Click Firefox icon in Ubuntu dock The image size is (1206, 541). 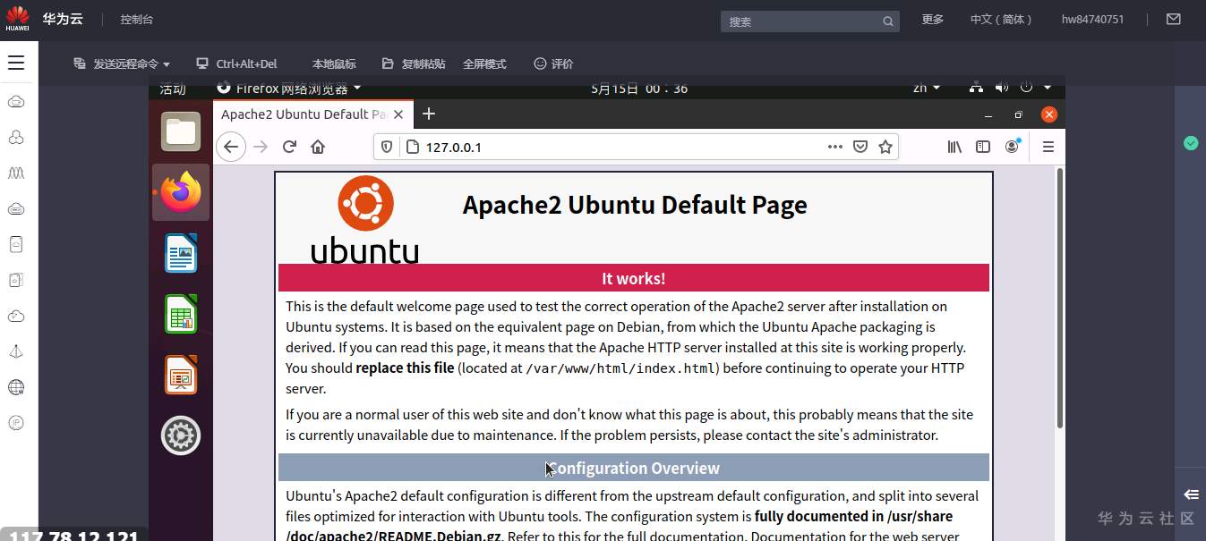(181, 192)
